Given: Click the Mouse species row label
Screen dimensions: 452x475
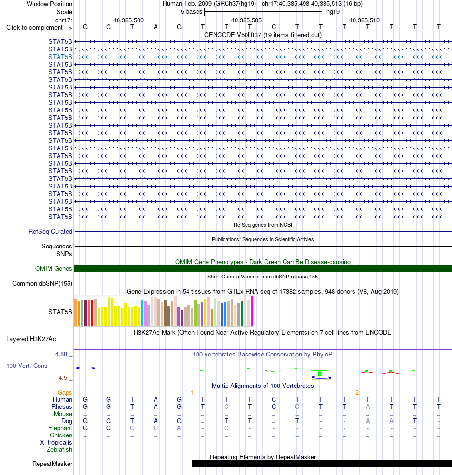Looking at the screenshot, I should pos(63,414).
